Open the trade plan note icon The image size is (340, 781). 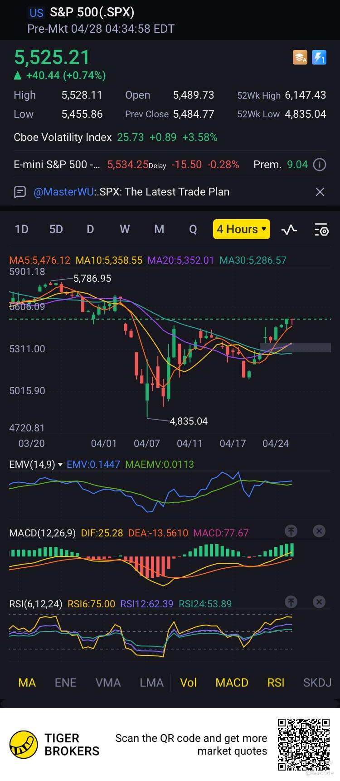point(20,192)
